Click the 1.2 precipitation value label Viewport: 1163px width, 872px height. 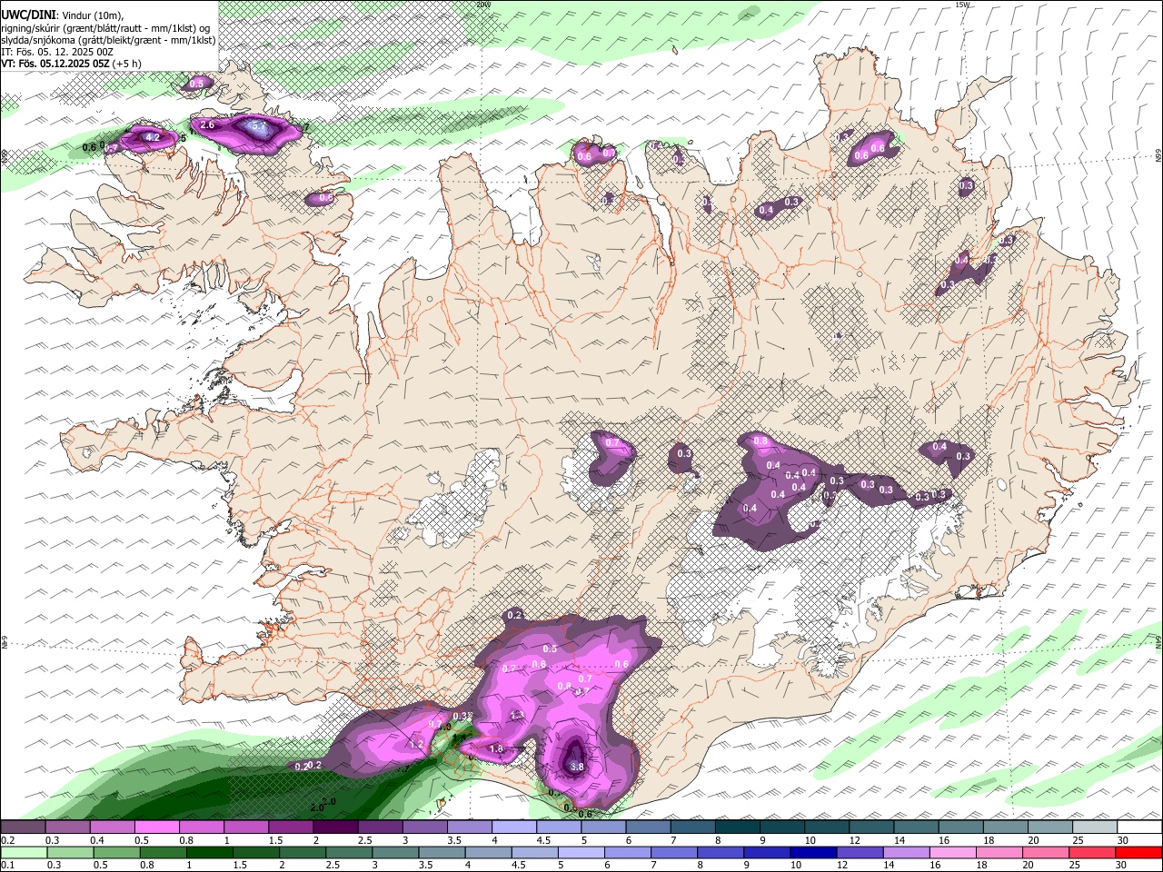point(417,744)
